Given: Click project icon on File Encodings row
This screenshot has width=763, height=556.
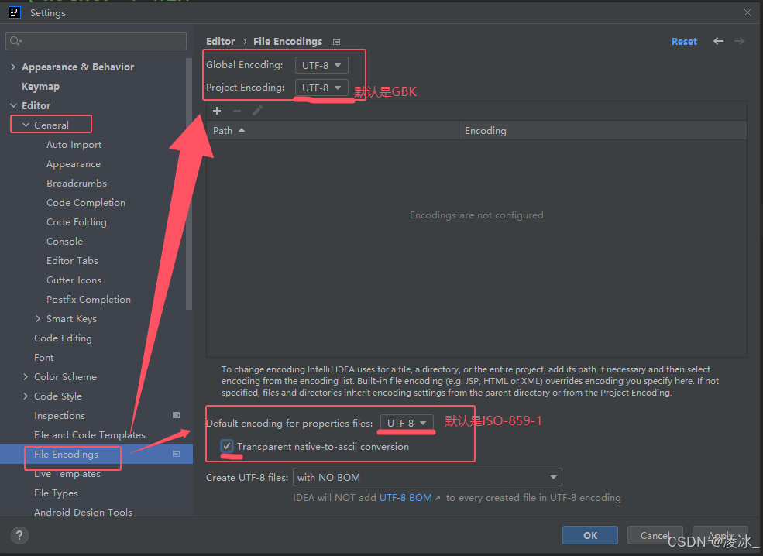Looking at the screenshot, I should pos(176,454).
